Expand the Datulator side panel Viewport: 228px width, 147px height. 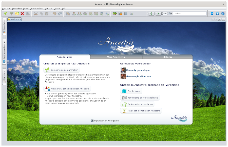pyautogui.click(x=4, y=77)
